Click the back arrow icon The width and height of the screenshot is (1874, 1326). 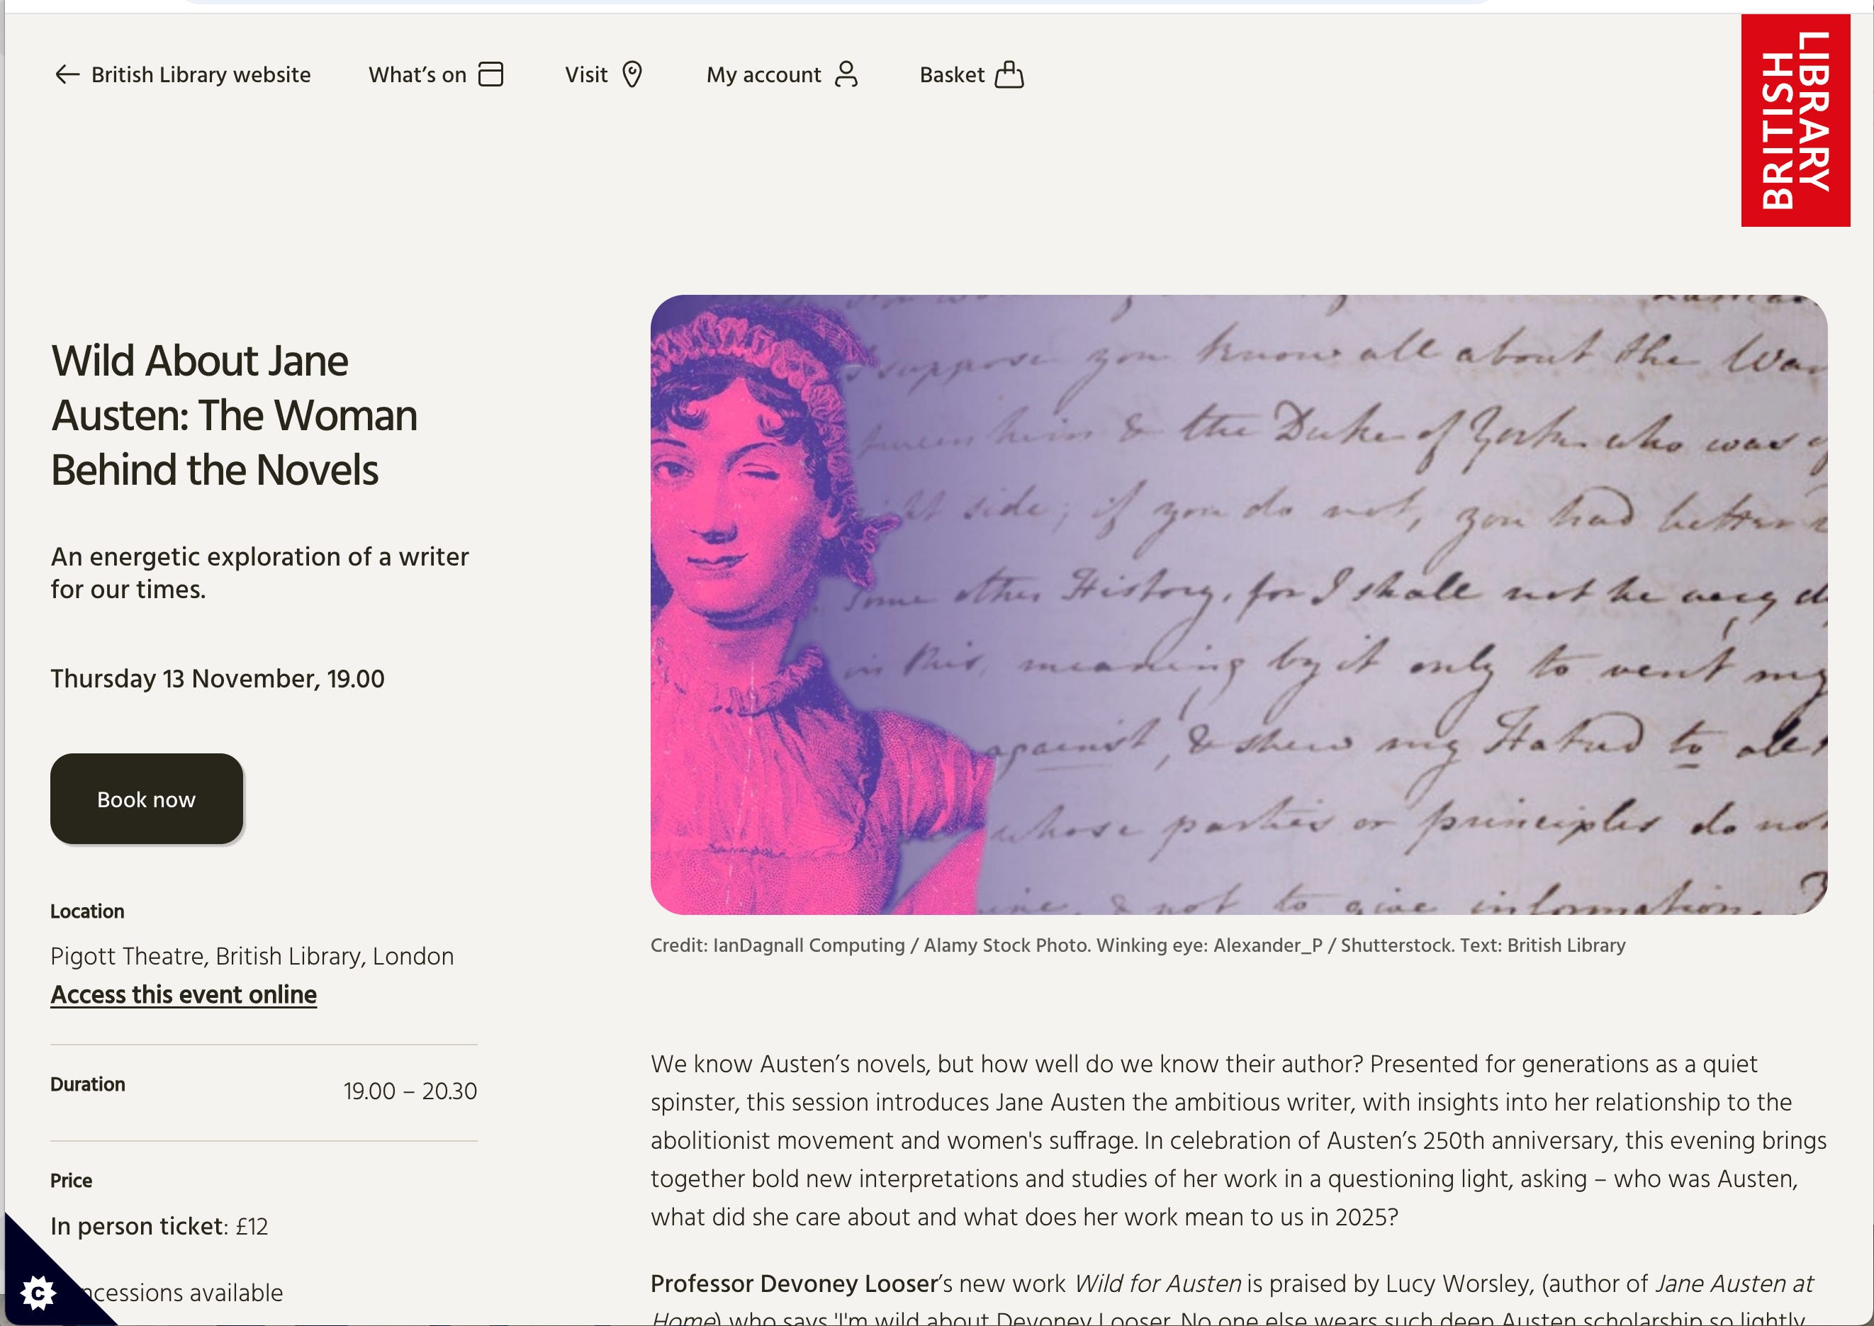tap(67, 75)
